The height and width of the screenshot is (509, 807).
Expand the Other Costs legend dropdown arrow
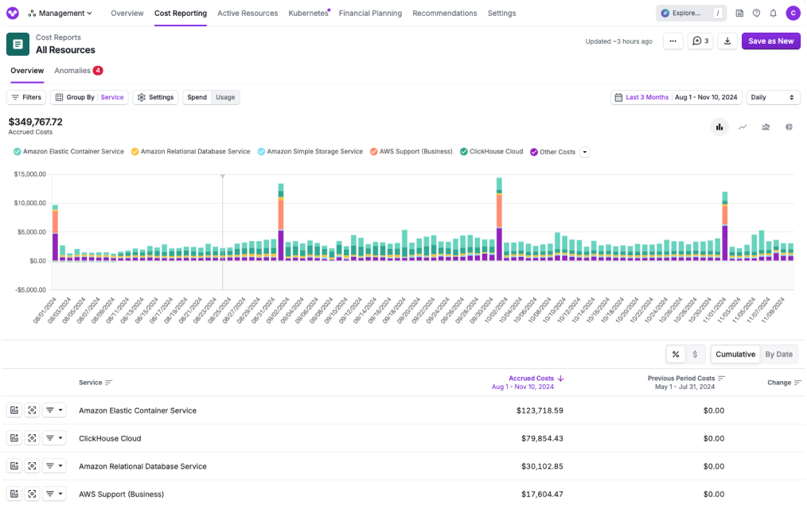(x=585, y=152)
